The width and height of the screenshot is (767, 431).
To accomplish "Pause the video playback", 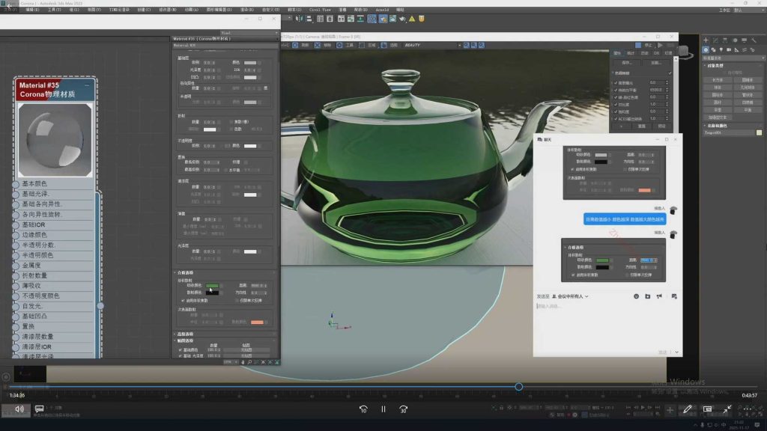I will coord(383,409).
